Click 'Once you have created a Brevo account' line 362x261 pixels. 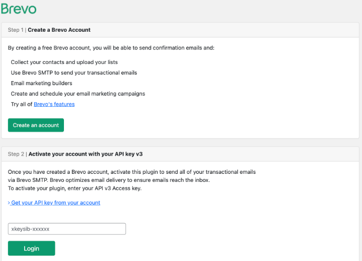coord(132,172)
